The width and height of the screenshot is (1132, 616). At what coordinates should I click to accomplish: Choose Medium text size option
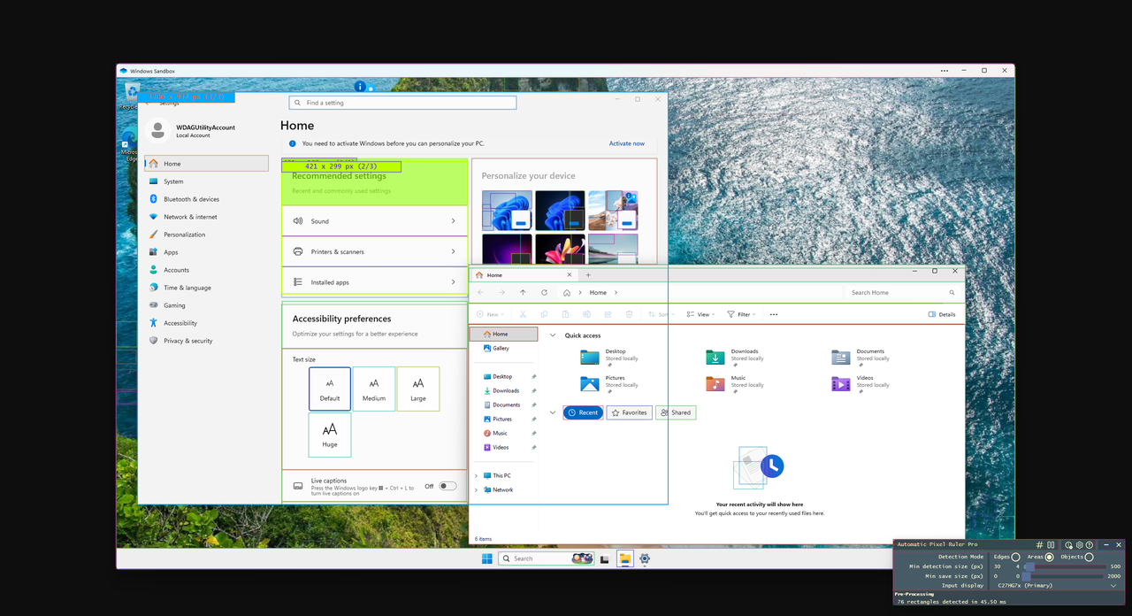[374, 389]
